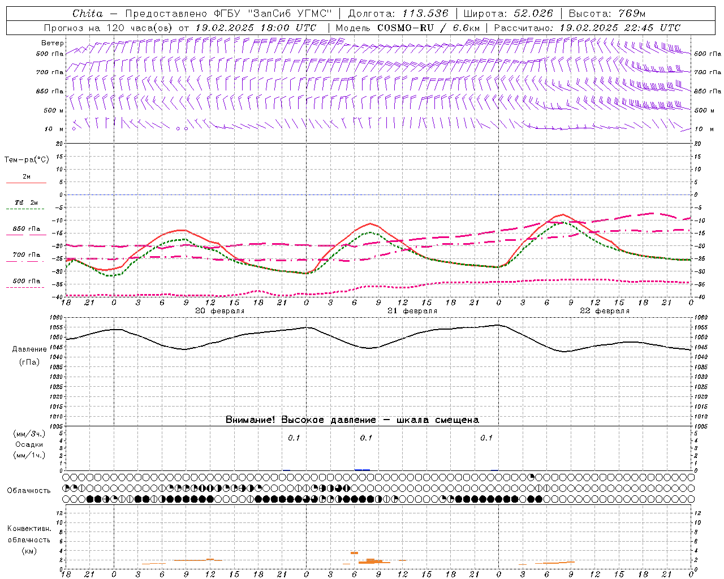724x579 pixels.
Task: Click the "Облачность" cloudiness label
Action: tap(29, 491)
